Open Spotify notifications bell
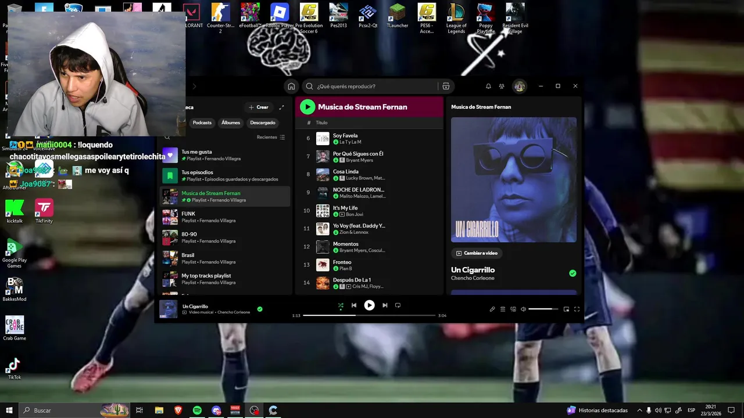Image resolution: width=744 pixels, height=418 pixels. coord(488,86)
